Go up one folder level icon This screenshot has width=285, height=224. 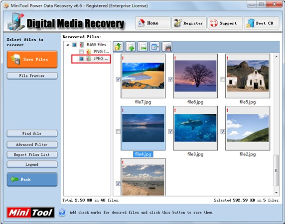118,47
